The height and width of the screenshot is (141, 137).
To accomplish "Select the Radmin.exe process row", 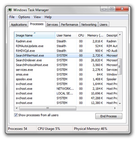I will point(66,41).
